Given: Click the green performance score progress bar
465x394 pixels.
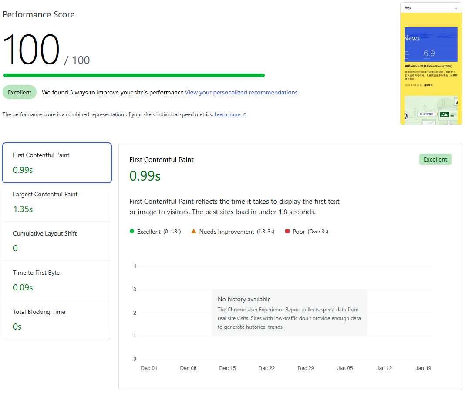Looking at the screenshot, I should point(134,75).
